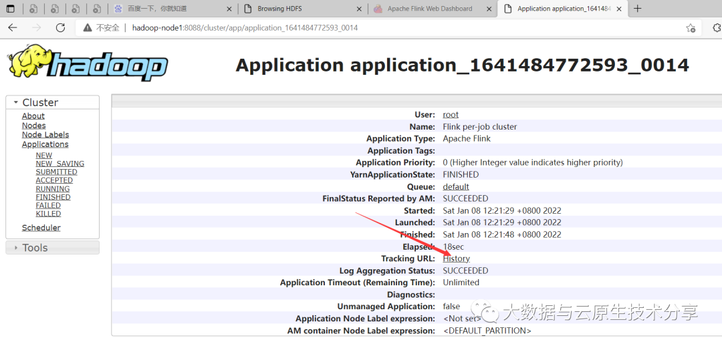Click the FinalStatus value SUCCEEDED
Image resolution: width=722 pixels, height=344 pixels.
coord(465,198)
